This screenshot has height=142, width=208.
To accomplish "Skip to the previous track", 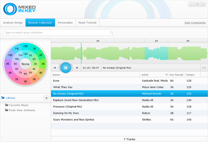I will click(x=55, y=68).
